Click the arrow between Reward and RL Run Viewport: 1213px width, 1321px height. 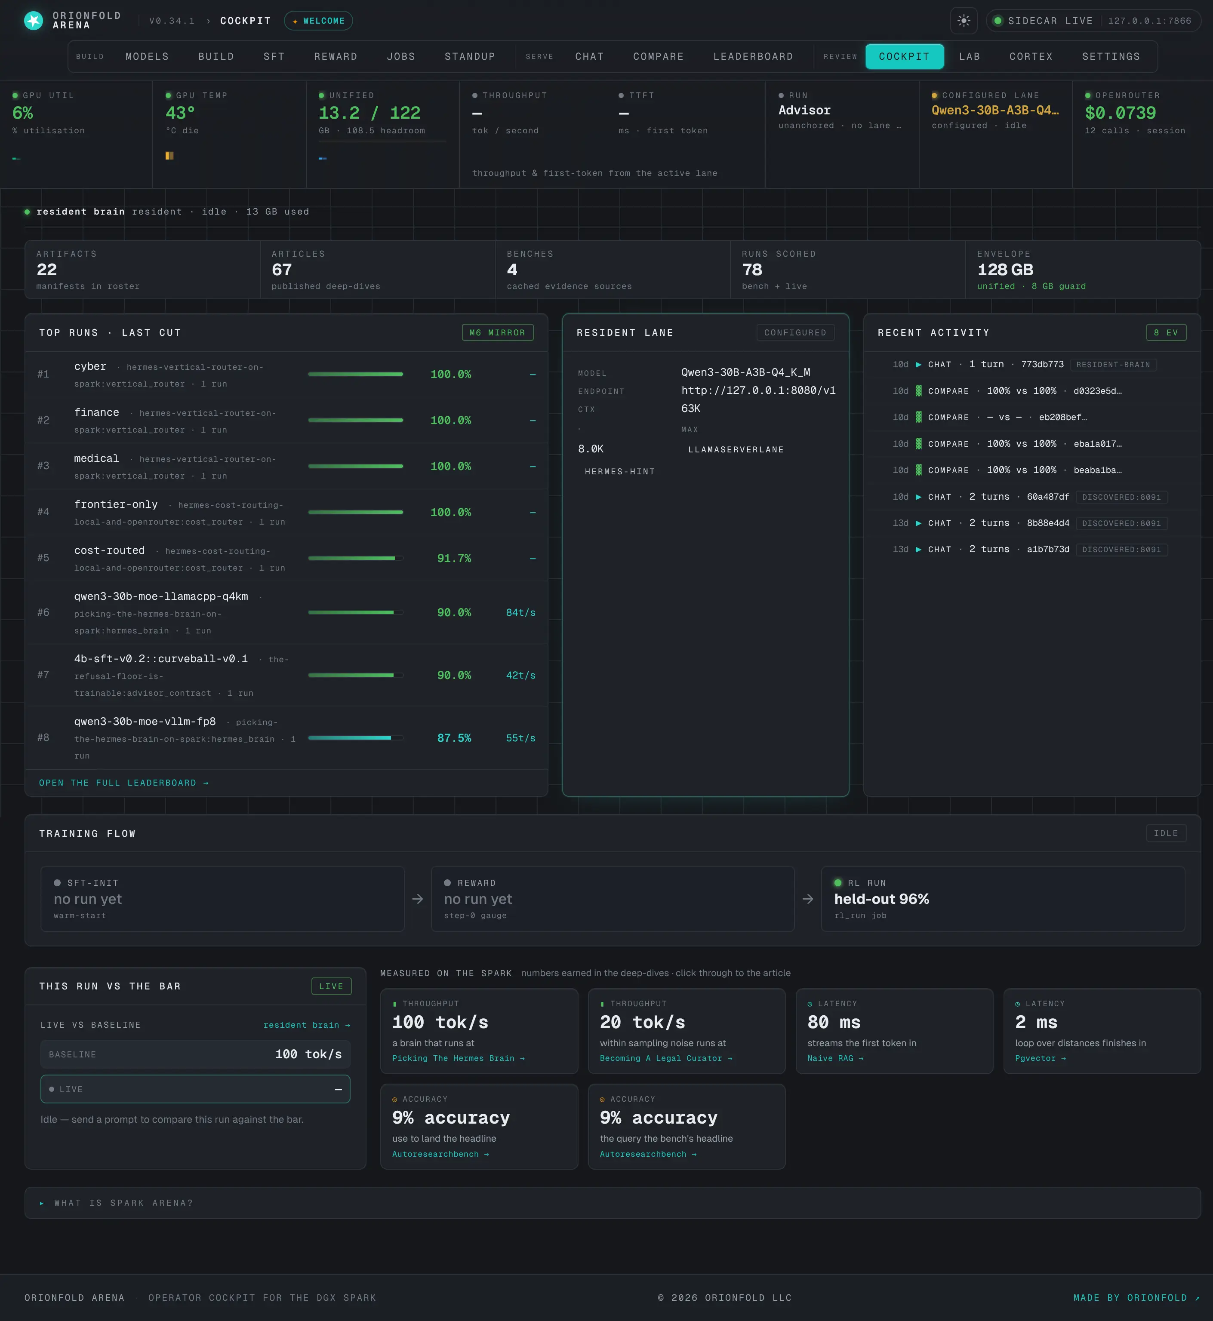pos(808,899)
